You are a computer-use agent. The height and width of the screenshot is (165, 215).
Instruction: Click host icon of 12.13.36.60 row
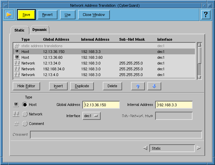(17, 57)
